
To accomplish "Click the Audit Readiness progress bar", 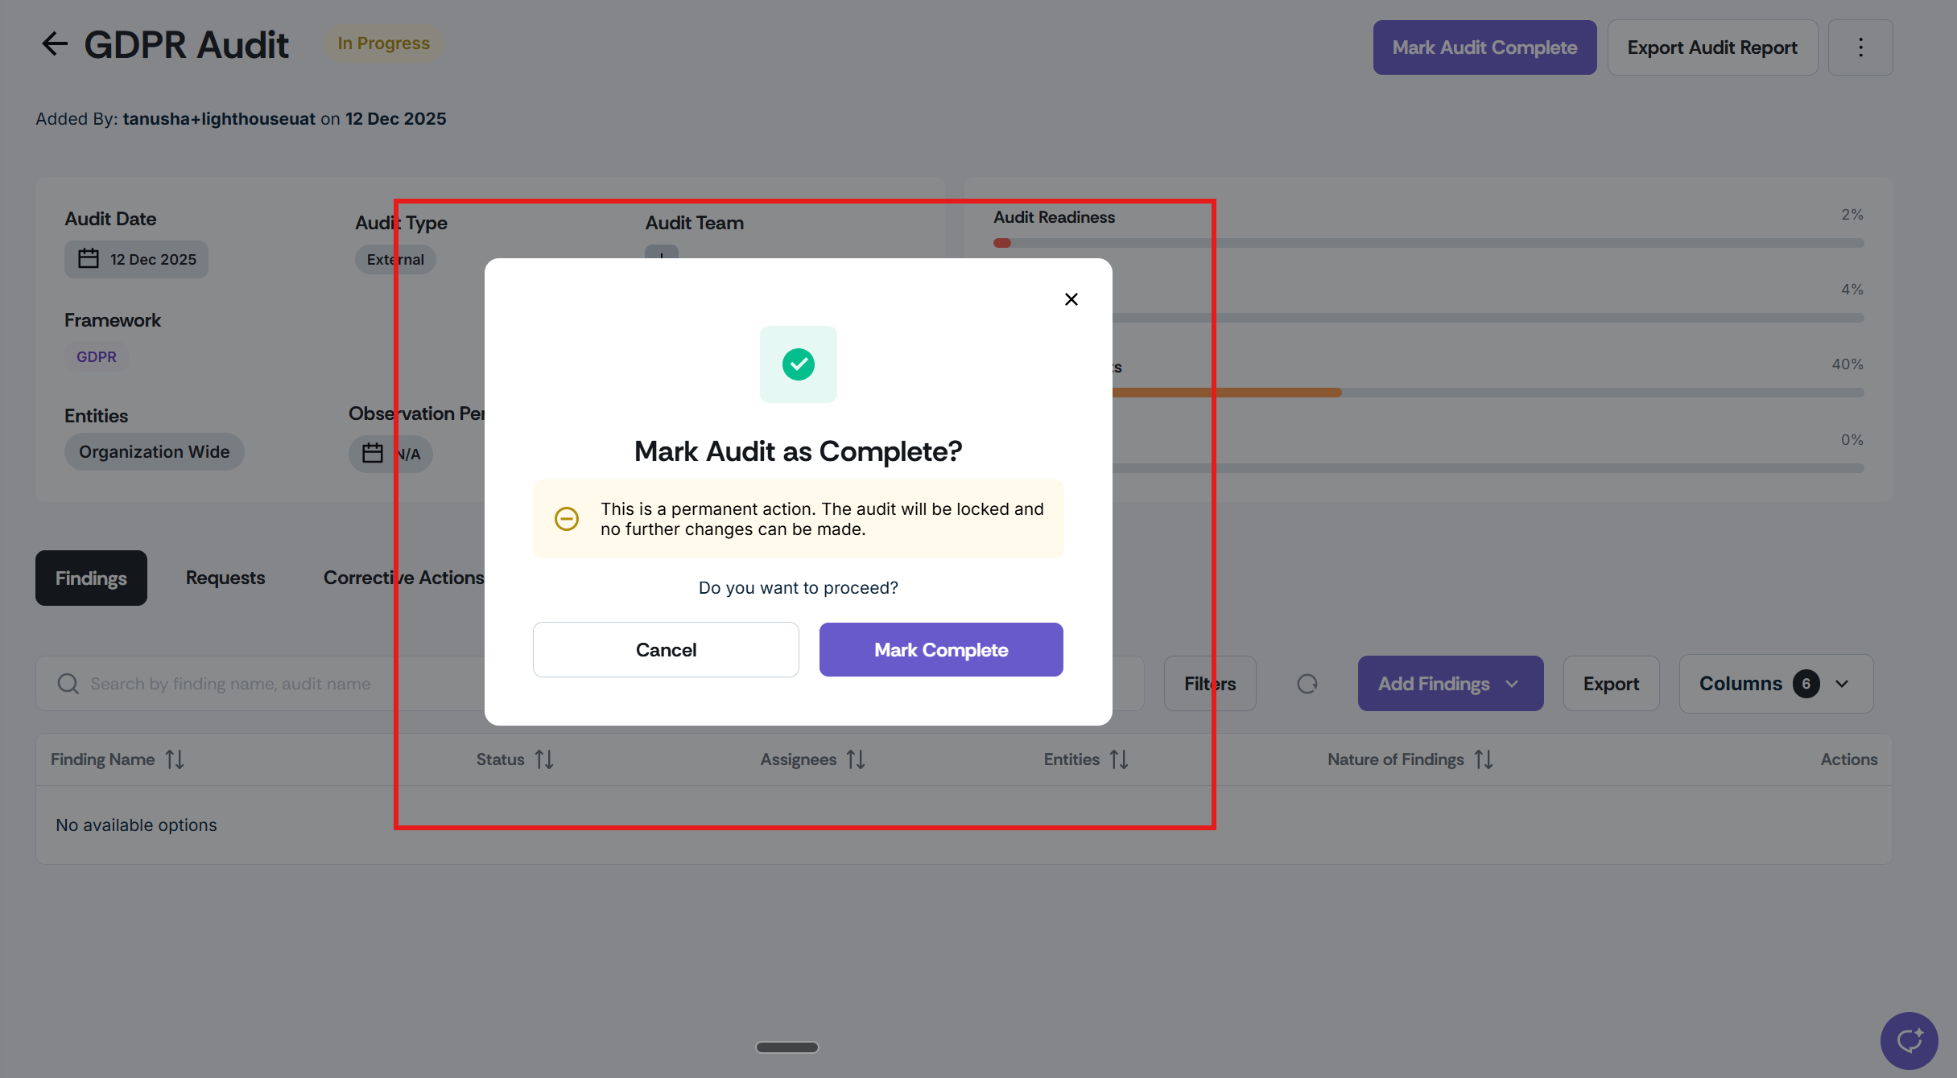I will tap(1427, 243).
